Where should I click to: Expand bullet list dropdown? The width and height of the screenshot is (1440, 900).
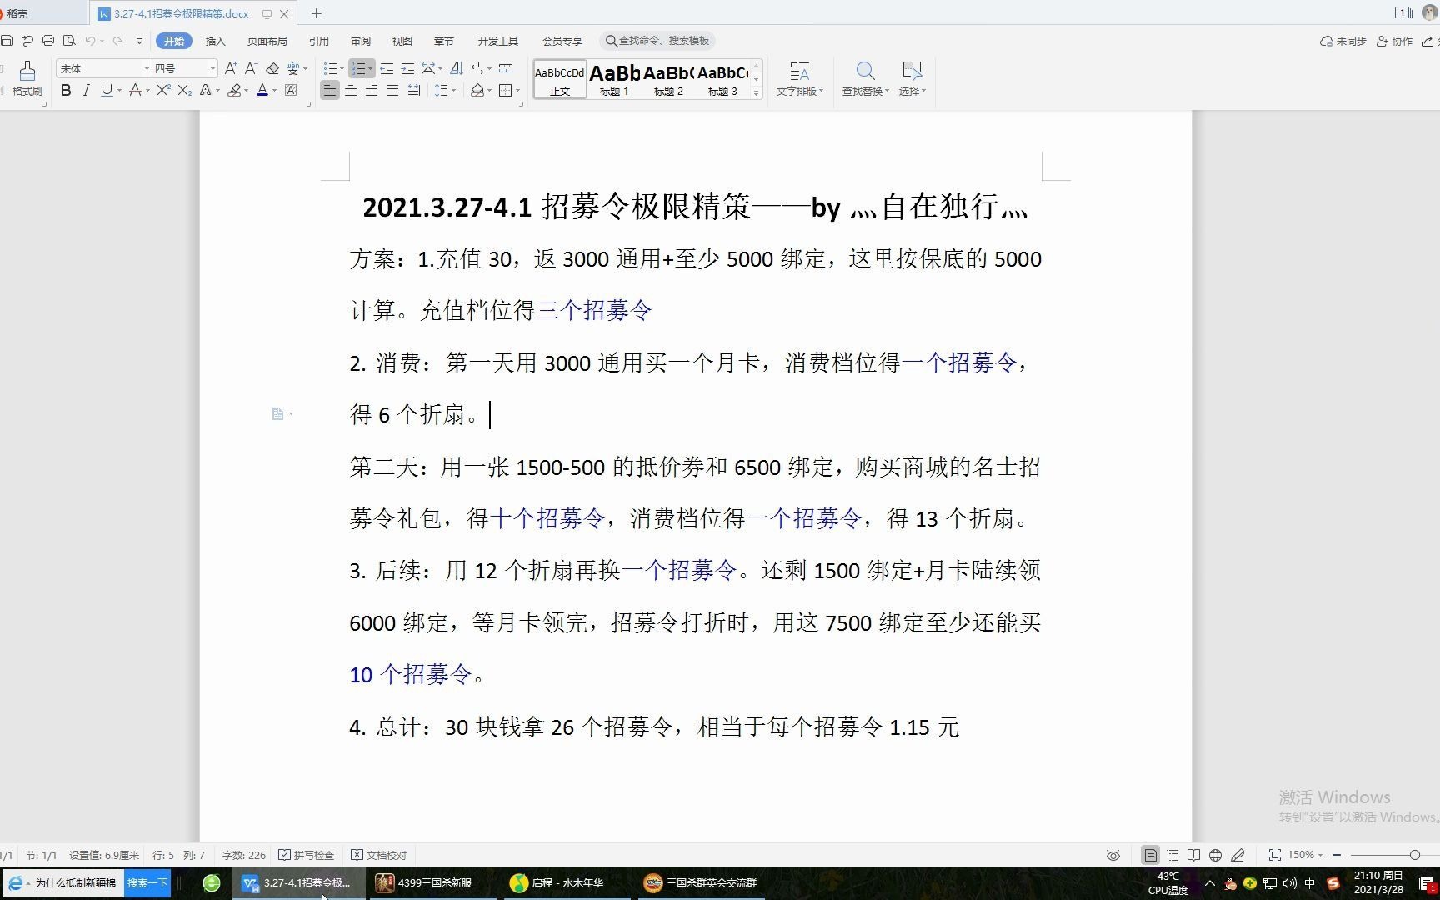coord(342,69)
